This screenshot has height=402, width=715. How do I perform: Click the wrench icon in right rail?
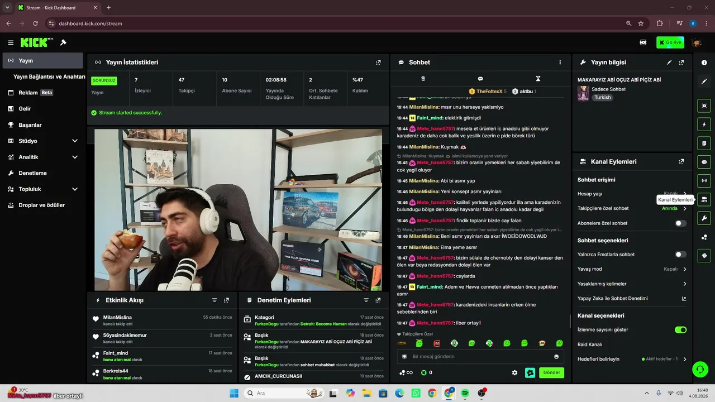(704, 218)
